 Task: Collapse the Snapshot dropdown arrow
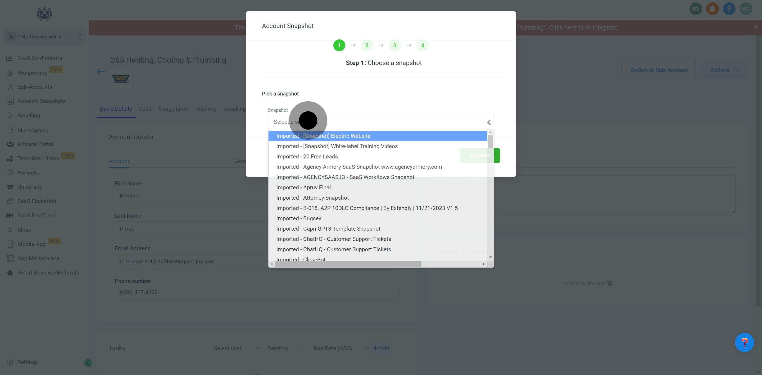point(489,122)
